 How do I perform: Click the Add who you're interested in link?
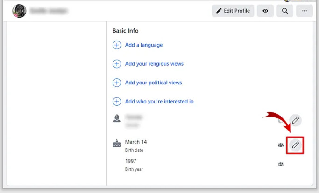(159, 101)
